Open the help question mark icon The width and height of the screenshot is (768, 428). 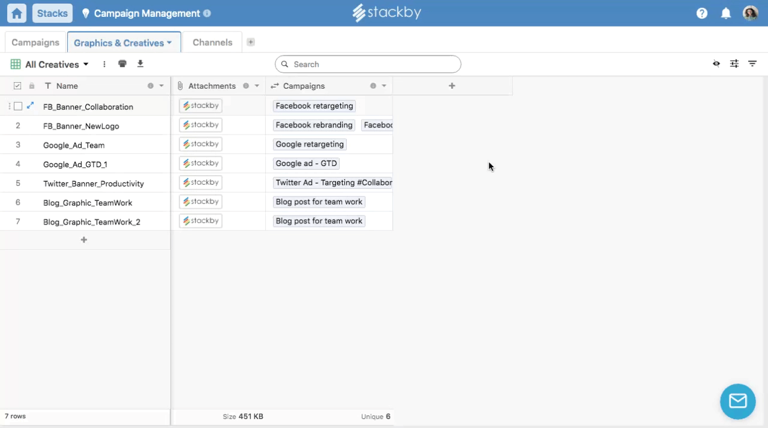point(702,13)
